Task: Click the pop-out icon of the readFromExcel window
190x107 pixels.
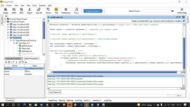Action: (180, 17)
